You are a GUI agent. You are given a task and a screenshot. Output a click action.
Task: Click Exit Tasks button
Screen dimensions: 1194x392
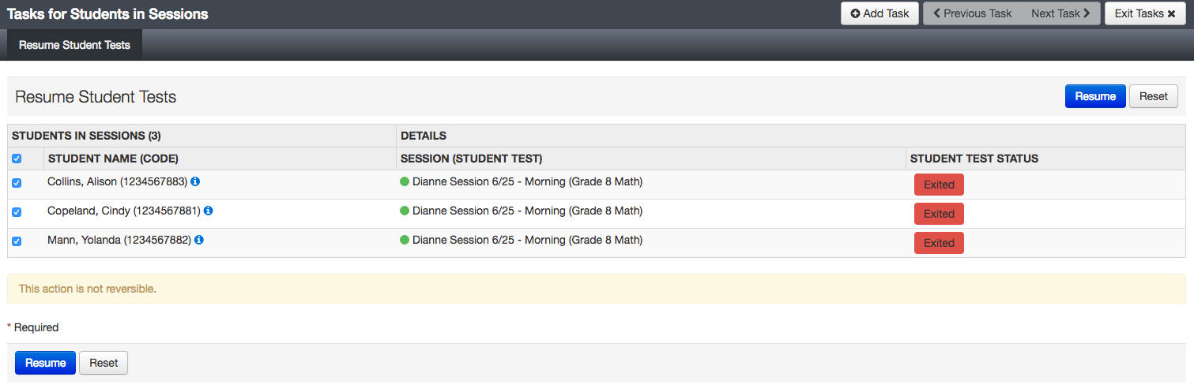1144,13
